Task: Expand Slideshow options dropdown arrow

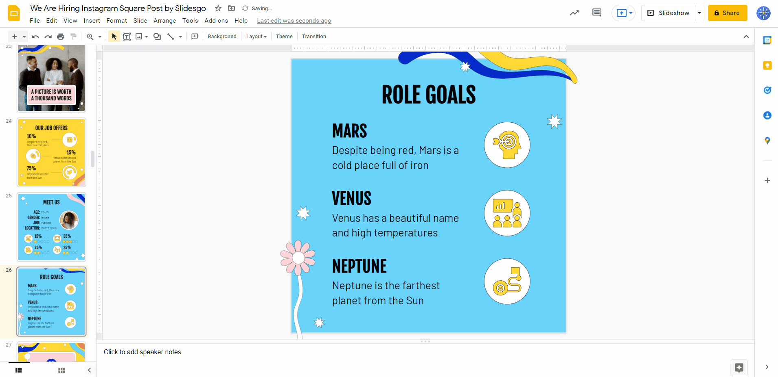Action: (699, 13)
